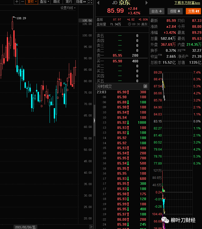This screenshot has height=229, width=202.
Task: Zoom out chart with minus icon
Action: coord(22,2)
